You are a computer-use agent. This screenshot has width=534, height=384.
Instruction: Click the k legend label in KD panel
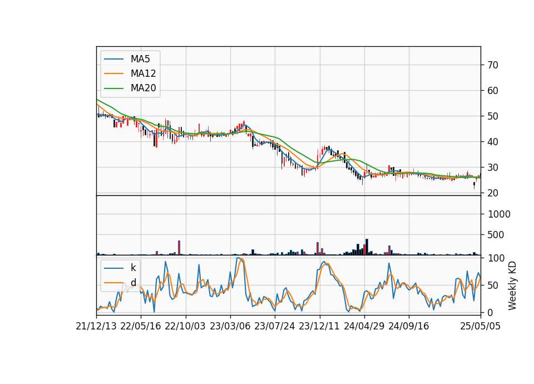[x=133, y=268]
